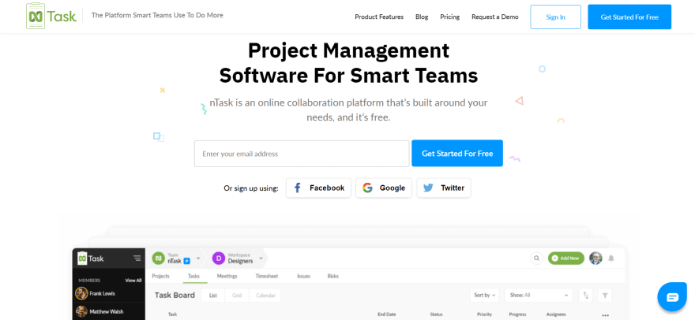Click the Facebook f icon

298,188
